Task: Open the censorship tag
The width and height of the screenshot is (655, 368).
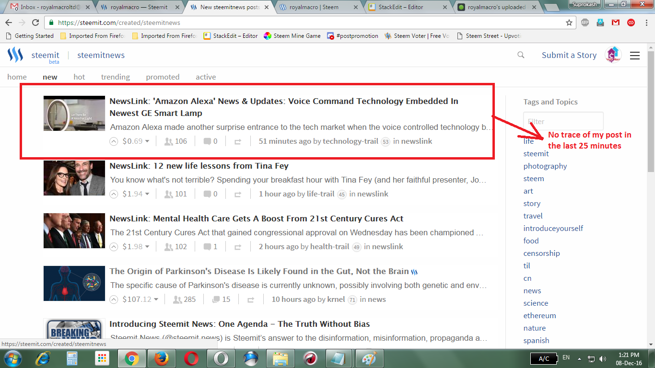Action: pyautogui.click(x=542, y=253)
